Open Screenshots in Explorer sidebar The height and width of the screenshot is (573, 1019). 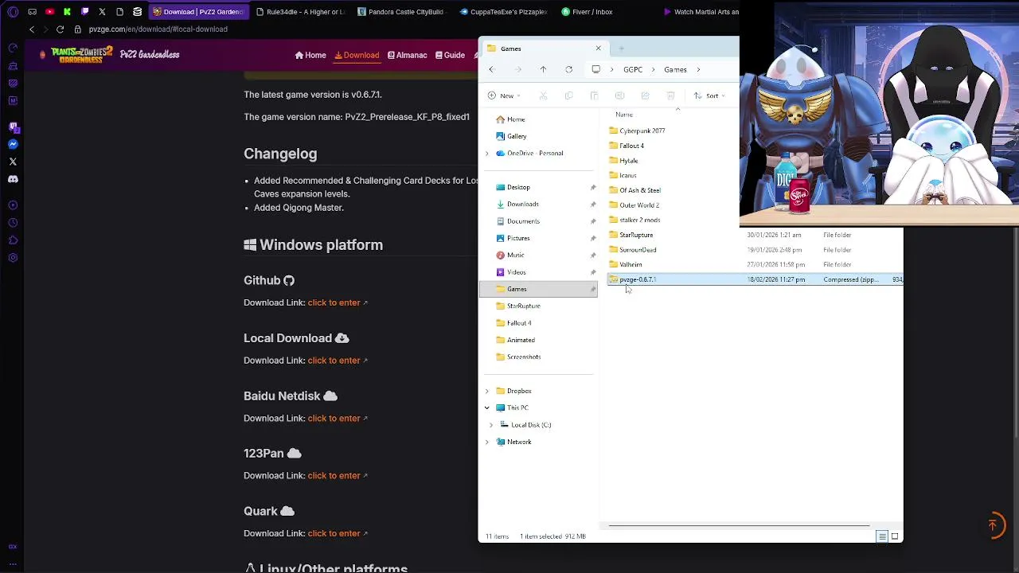pyautogui.click(x=524, y=357)
